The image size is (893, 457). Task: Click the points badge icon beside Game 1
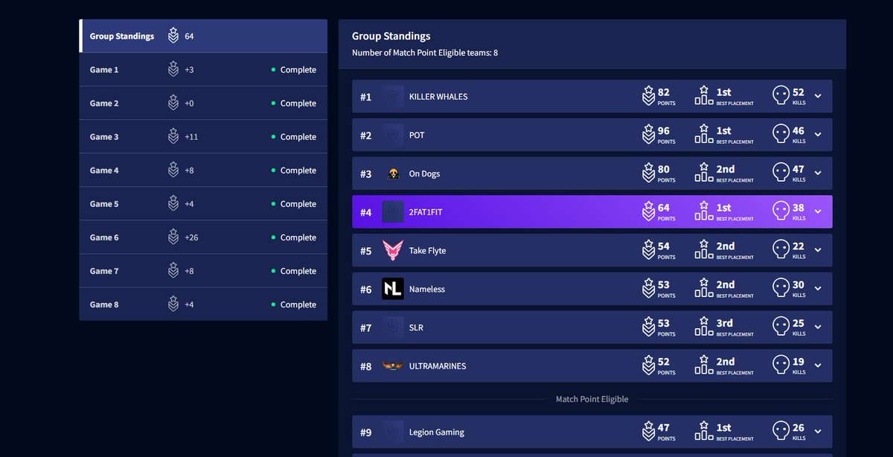tap(173, 70)
